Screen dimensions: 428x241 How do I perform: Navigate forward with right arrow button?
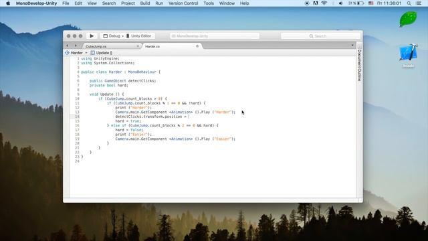[76, 46]
